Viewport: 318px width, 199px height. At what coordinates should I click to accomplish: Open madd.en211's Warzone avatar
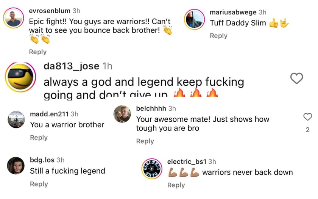16,119
